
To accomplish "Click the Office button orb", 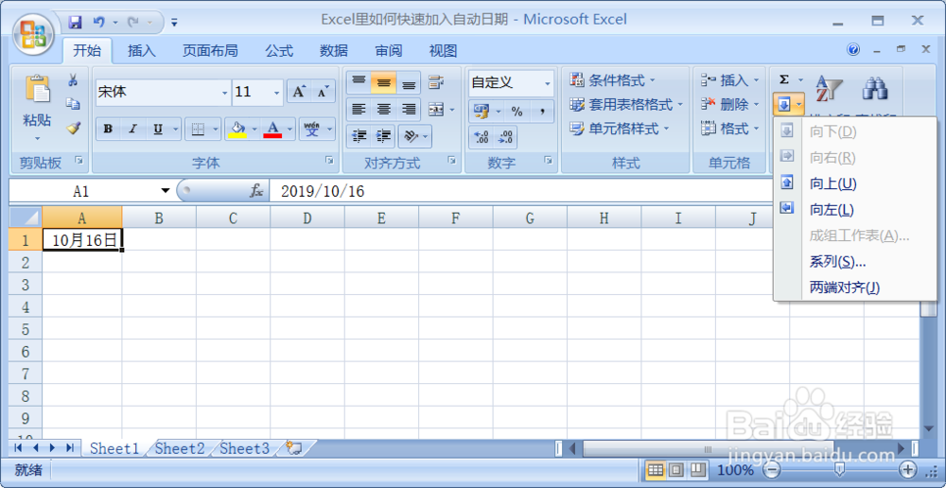I will (x=33, y=34).
